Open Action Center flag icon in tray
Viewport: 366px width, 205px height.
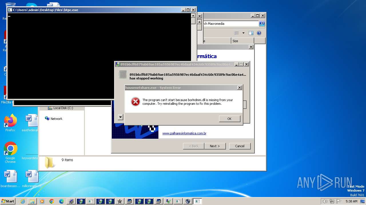(x=339, y=201)
